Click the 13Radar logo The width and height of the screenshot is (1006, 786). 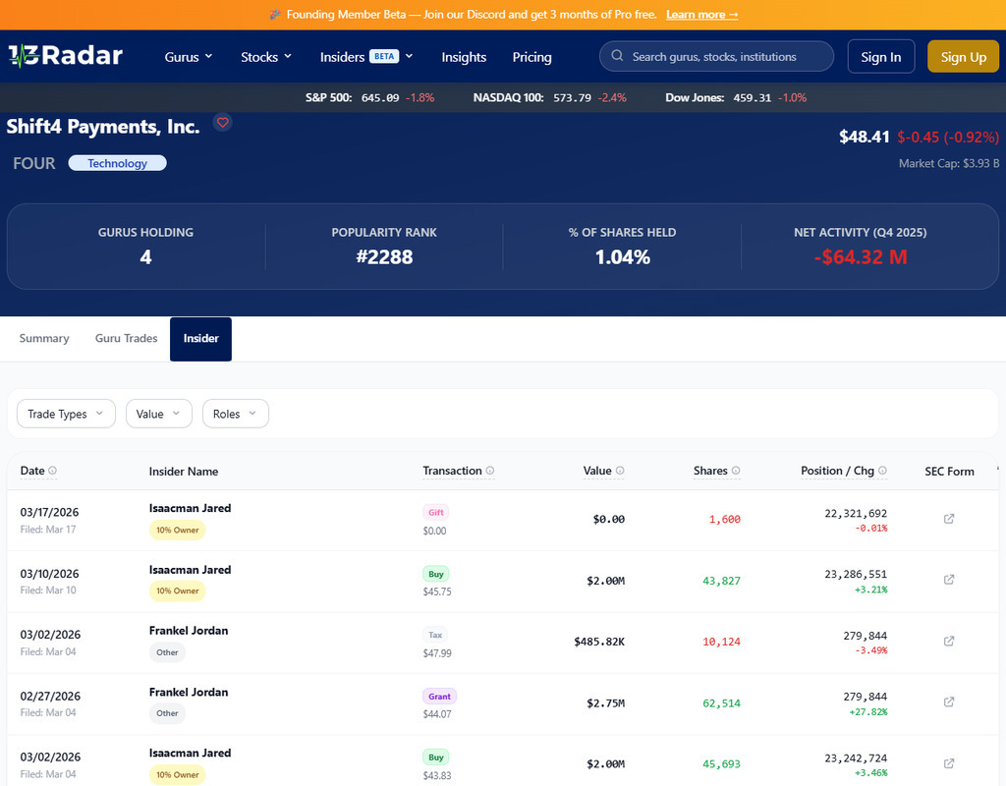pyautogui.click(x=65, y=56)
